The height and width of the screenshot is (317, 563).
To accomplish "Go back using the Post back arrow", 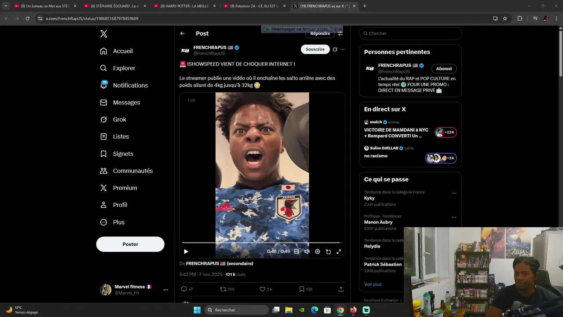I will pos(183,33).
